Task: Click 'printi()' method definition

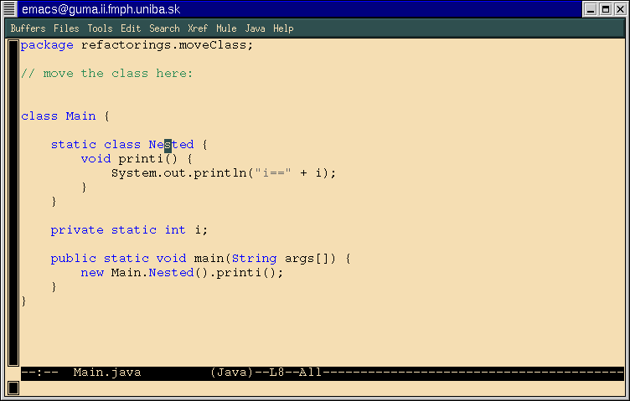Action: 147,159
